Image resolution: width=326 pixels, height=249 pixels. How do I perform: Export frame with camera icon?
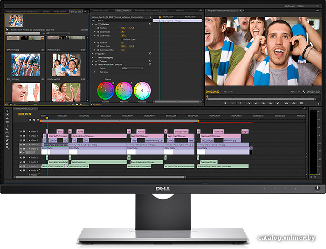(301, 103)
